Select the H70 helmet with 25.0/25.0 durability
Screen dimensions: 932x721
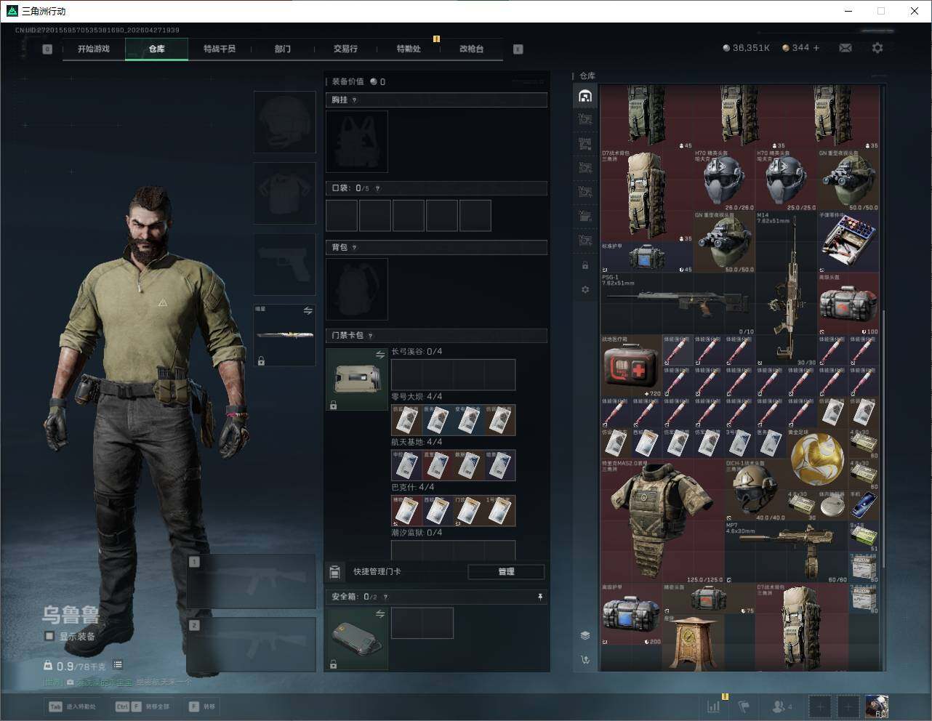point(787,180)
